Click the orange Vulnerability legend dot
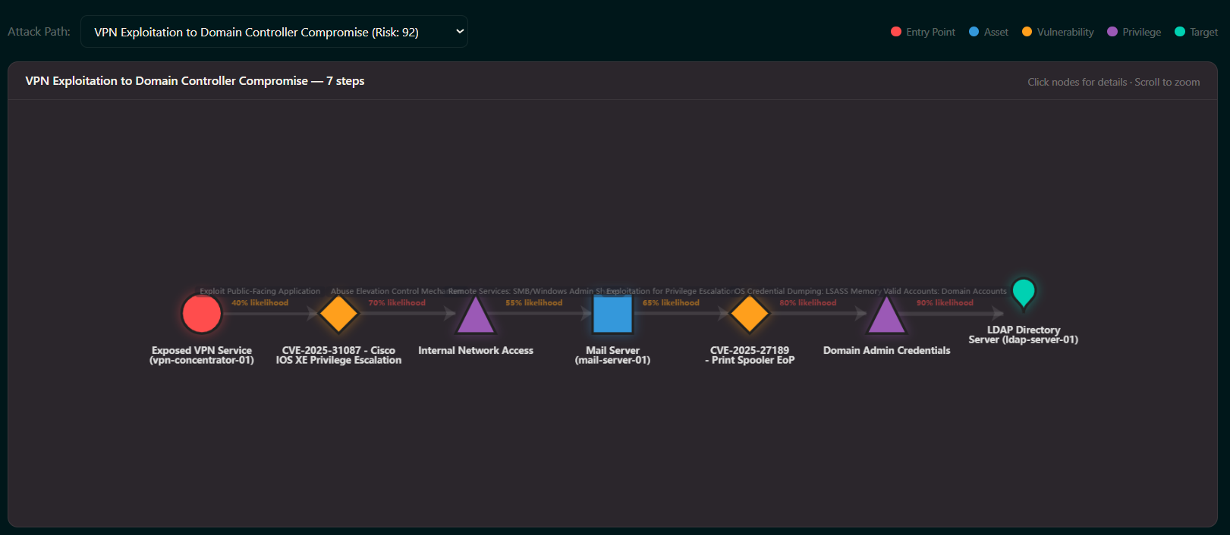 (x=1027, y=32)
